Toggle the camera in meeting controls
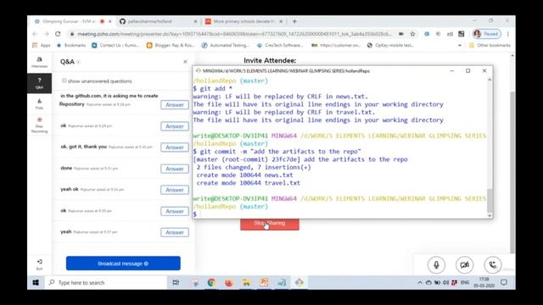This screenshot has height=305, width=543. pos(464,265)
